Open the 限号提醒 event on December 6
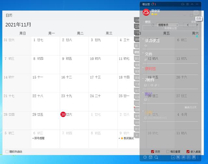Viewport: 208px width, 164px height. [x=38, y=138]
